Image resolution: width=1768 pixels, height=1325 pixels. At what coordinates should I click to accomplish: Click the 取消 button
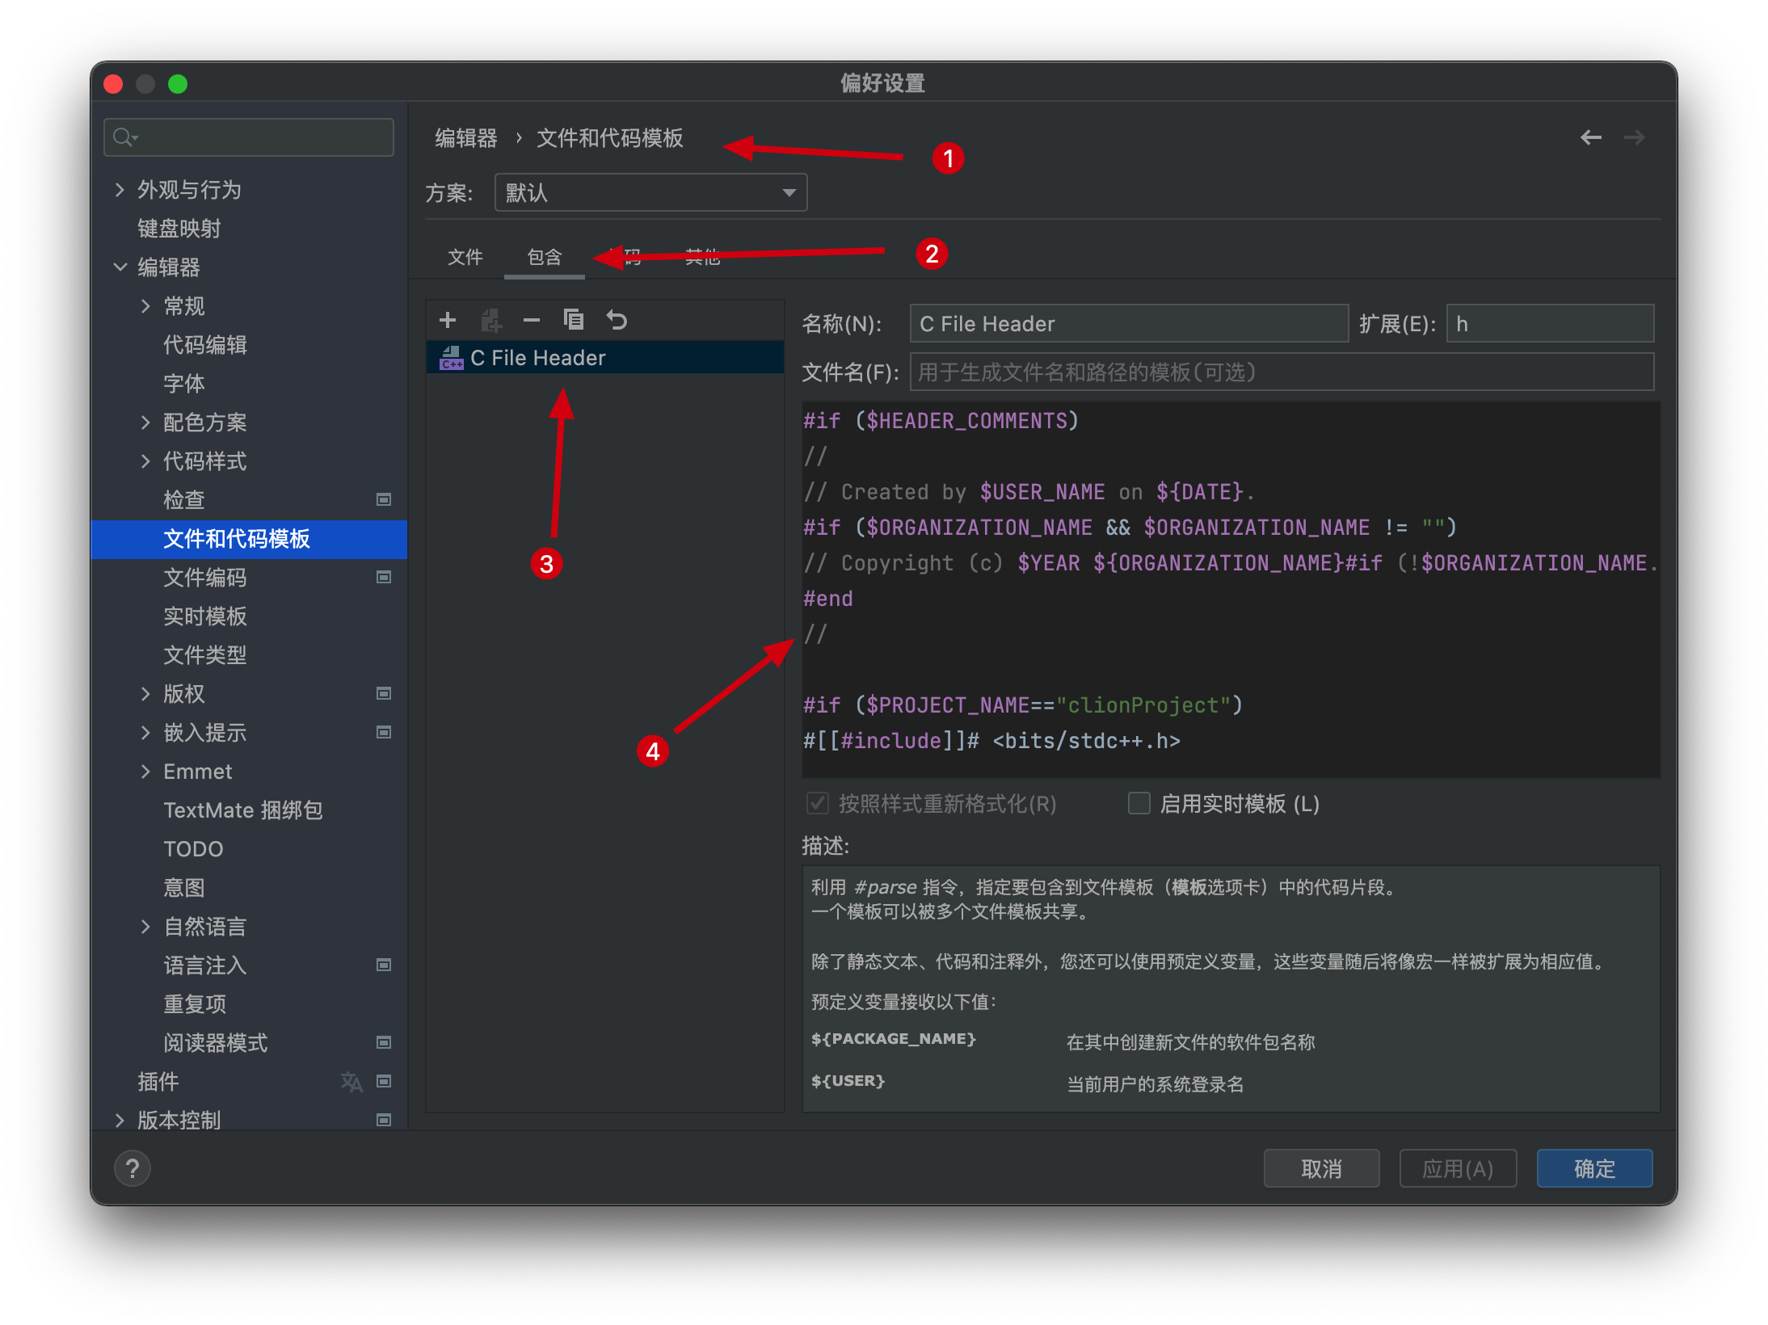(1321, 1168)
